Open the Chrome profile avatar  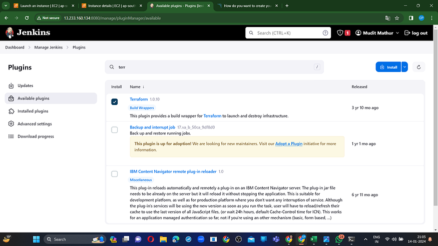click(421, 18)
